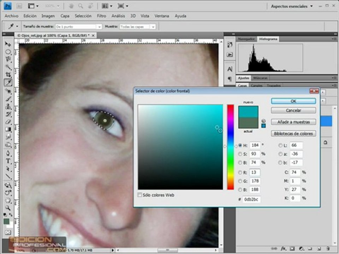Open the Muestra layers dropdown
This screenshot has height=254, width=339.
click(x=137, y=27)
